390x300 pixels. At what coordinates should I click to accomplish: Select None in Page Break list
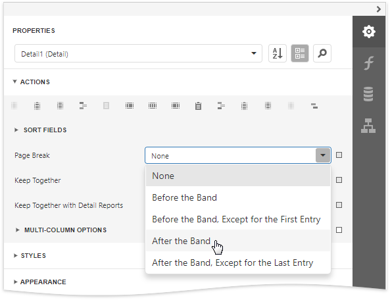click(x=238, y=176)
